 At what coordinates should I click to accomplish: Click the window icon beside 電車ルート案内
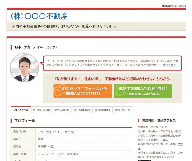click(x=148, y=140)
